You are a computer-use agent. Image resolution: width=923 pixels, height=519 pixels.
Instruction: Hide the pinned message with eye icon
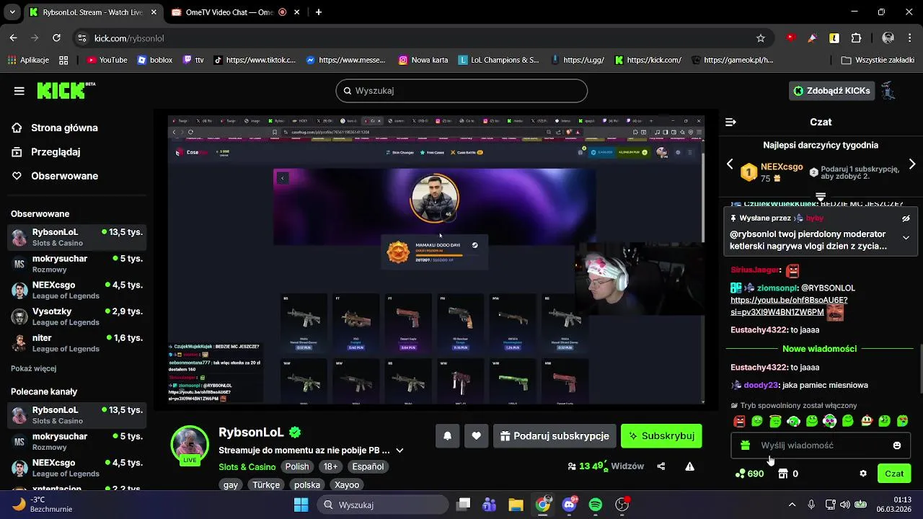coord(906,218)
